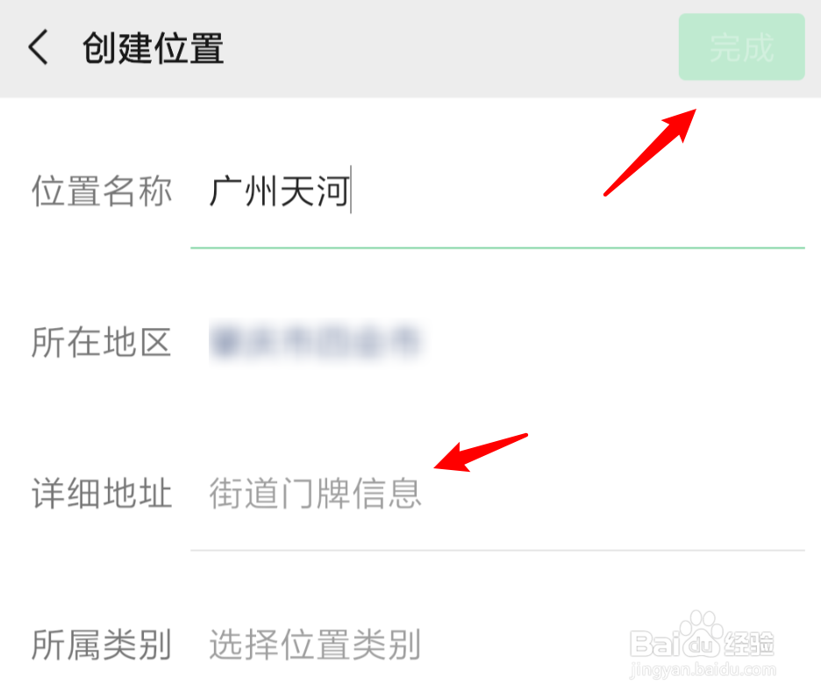Click the Bai text in Baidu logo
Screen dimensions: 821x698
656,644
